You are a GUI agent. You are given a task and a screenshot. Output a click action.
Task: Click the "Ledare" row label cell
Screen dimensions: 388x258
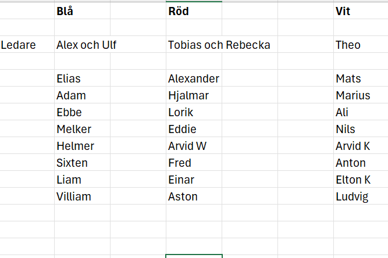point(19,45)
